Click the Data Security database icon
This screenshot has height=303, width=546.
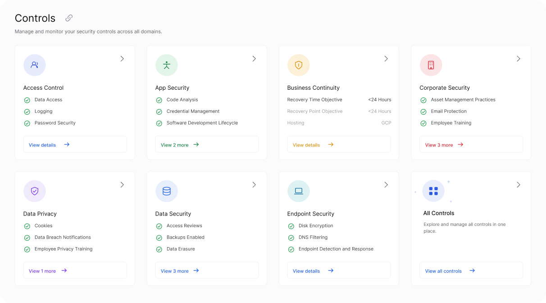pos(167,191)
